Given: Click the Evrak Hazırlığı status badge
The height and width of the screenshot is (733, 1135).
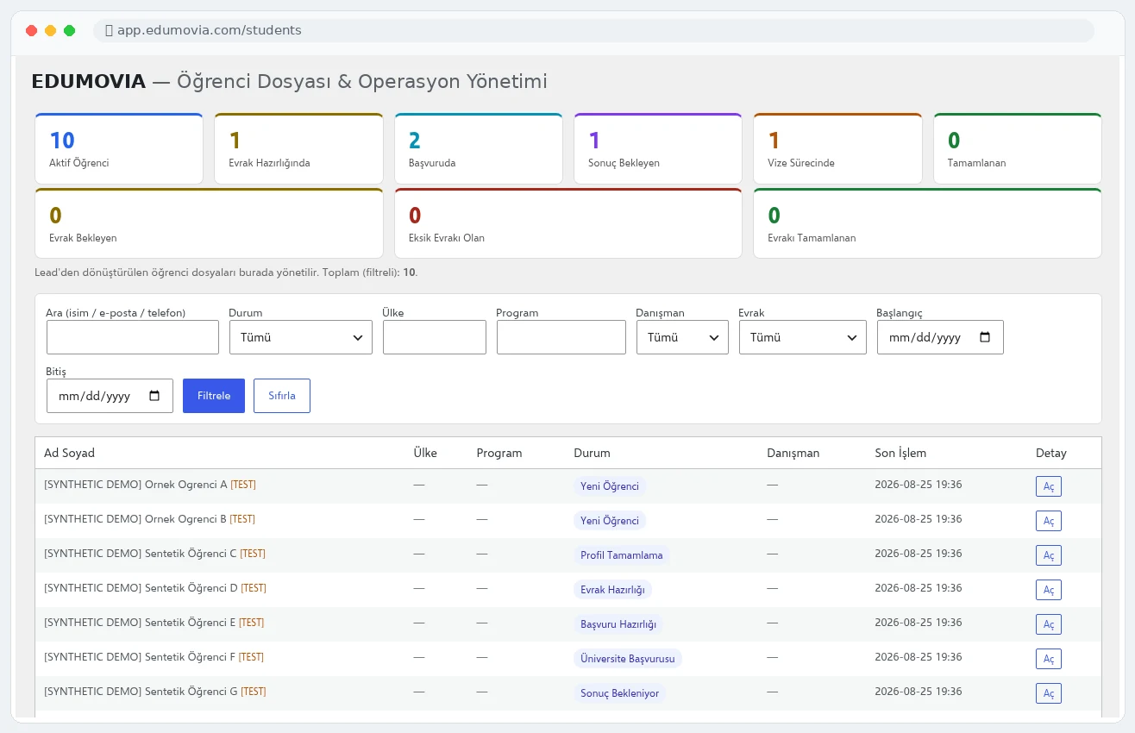Looking at the screenshot, I should click(612, 590).
